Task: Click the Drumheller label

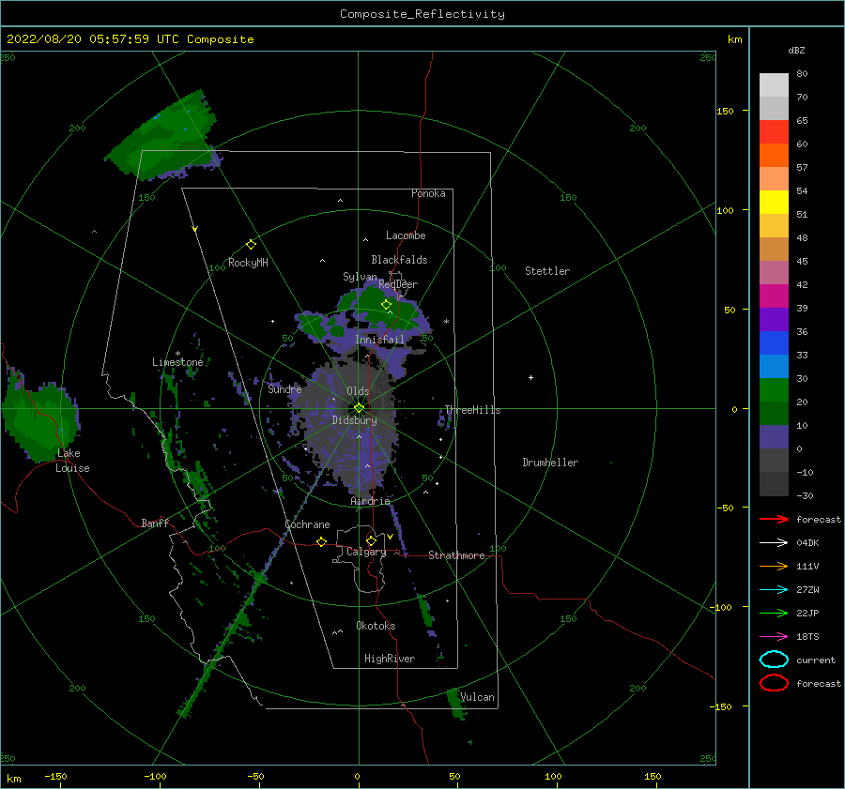Action: coord(550,463)
